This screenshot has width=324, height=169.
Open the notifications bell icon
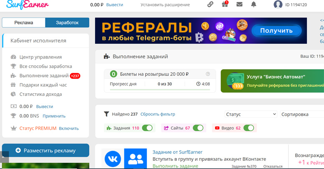[x=254, y=4]
